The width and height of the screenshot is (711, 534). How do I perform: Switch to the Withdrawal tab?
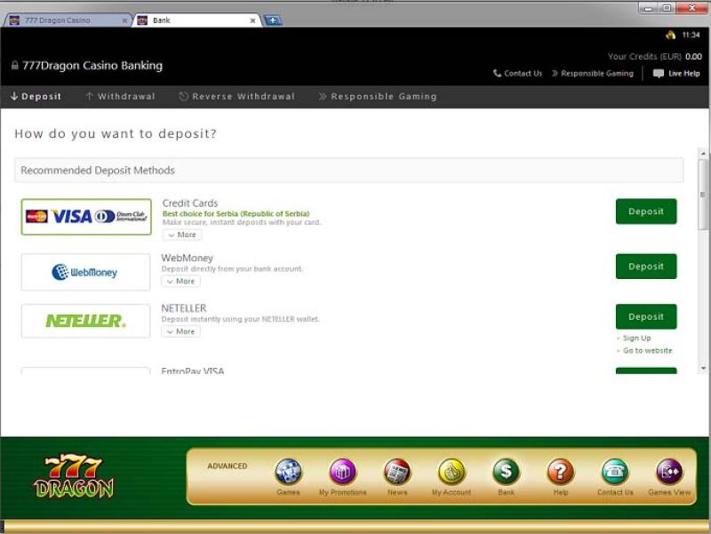pyautogui.click(x=120, y=97)
